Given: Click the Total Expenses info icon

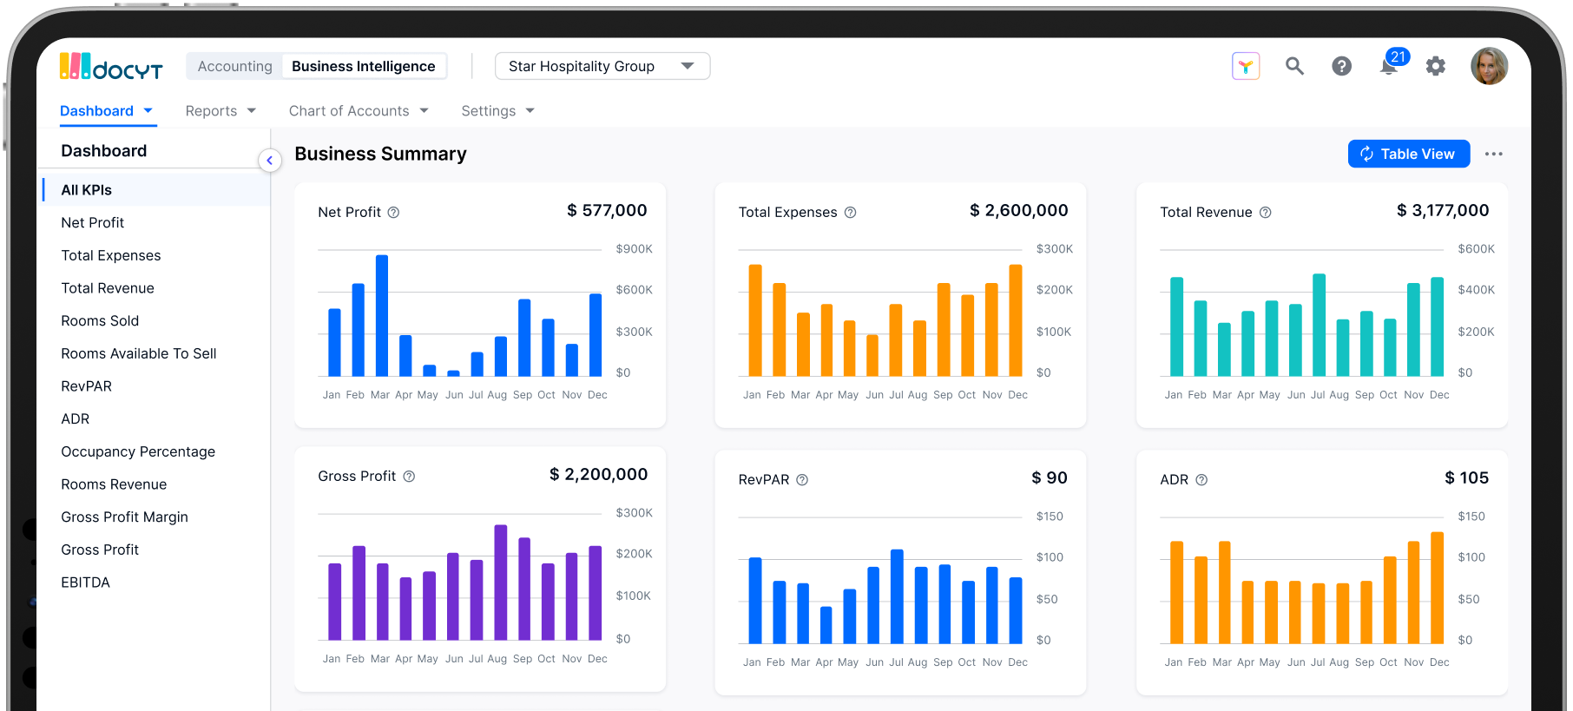Looking at the screenshot, I should click(x=851, y=213).
